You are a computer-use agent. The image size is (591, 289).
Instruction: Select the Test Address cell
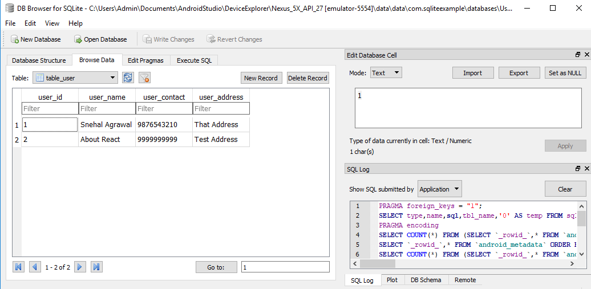[x=221, y=140]
